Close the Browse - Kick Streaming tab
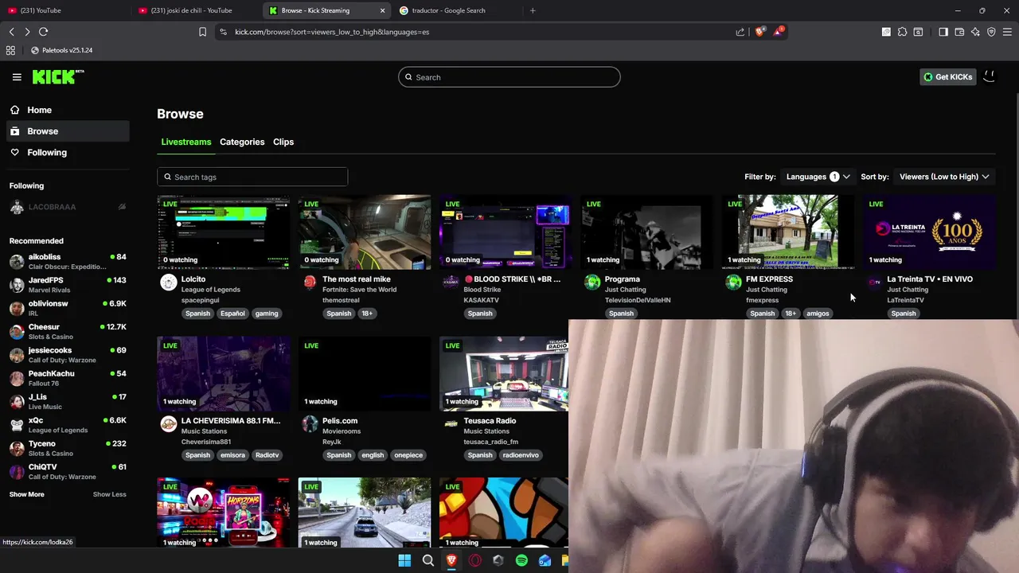The width and height of the screenshot is (1019, 573). point(382,10)
